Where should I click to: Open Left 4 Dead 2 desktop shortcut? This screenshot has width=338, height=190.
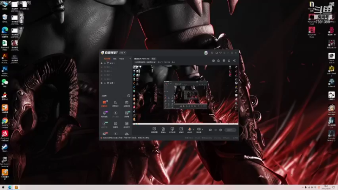coord(331,71)
